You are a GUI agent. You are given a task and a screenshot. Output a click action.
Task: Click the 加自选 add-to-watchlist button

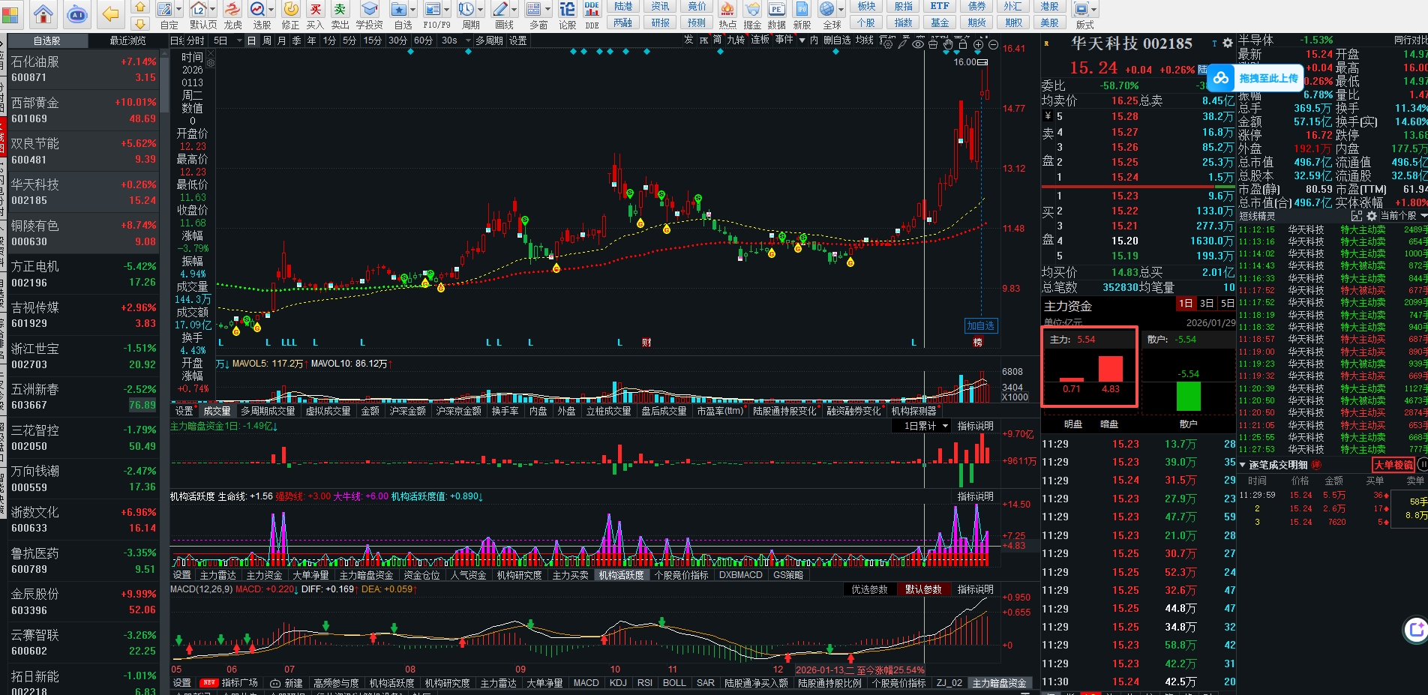[x=980, y=325]
